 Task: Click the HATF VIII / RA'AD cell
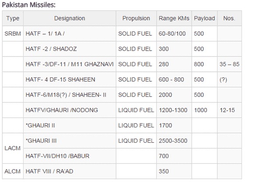pos(70,171)
